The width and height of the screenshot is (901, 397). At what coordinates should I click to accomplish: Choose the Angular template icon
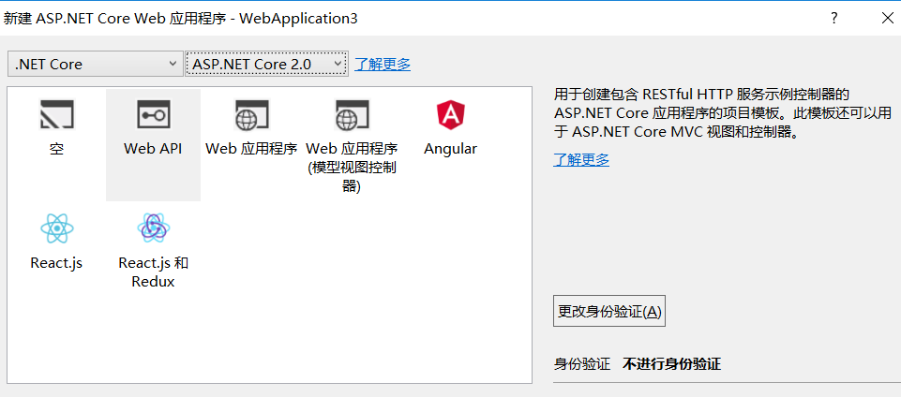pos(450,114)
